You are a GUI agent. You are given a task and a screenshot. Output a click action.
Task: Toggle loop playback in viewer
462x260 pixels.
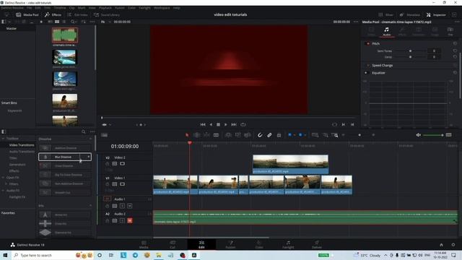(243, 125)
